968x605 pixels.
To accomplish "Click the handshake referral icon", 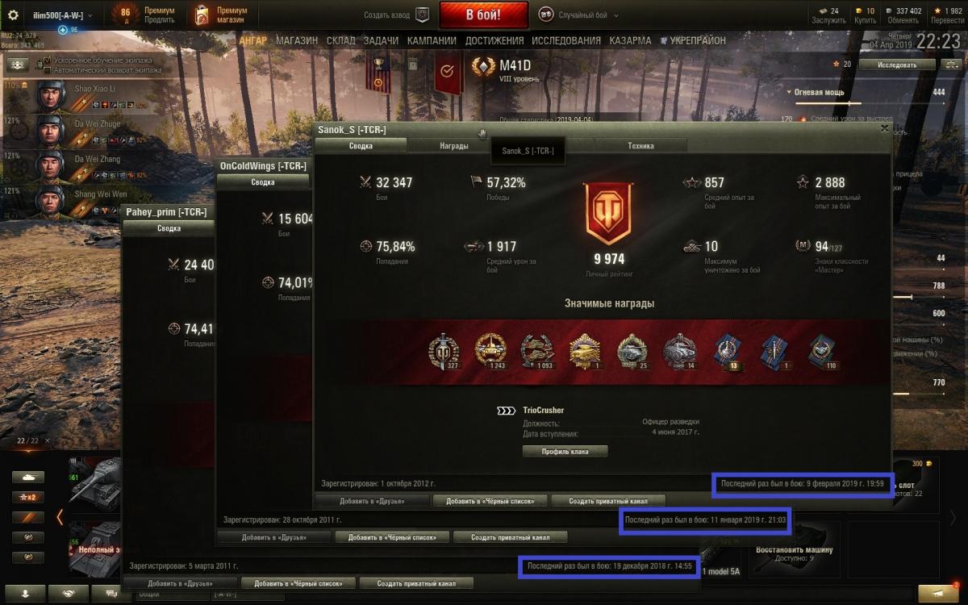I will (70, 593).
